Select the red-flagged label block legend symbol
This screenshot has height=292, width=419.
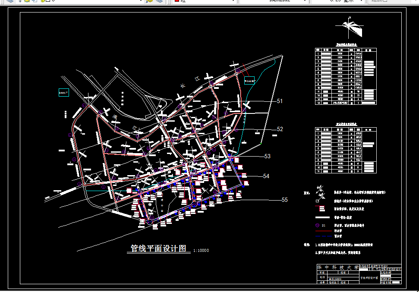[320, 209]
